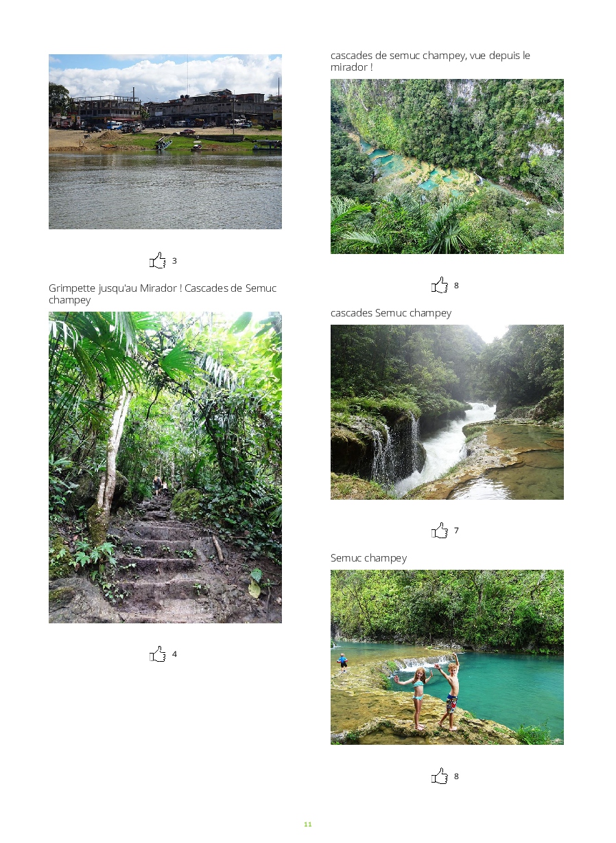Open the riverside town photo
The width and height of the screenshot is (616, 843).
(x=165, y=141)
